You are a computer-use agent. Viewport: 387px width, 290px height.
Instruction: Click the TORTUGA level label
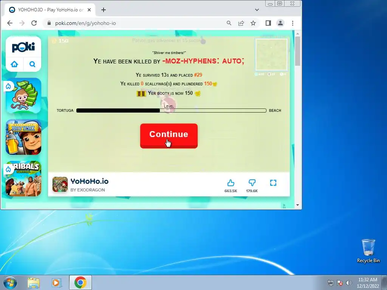click(65, 111)
